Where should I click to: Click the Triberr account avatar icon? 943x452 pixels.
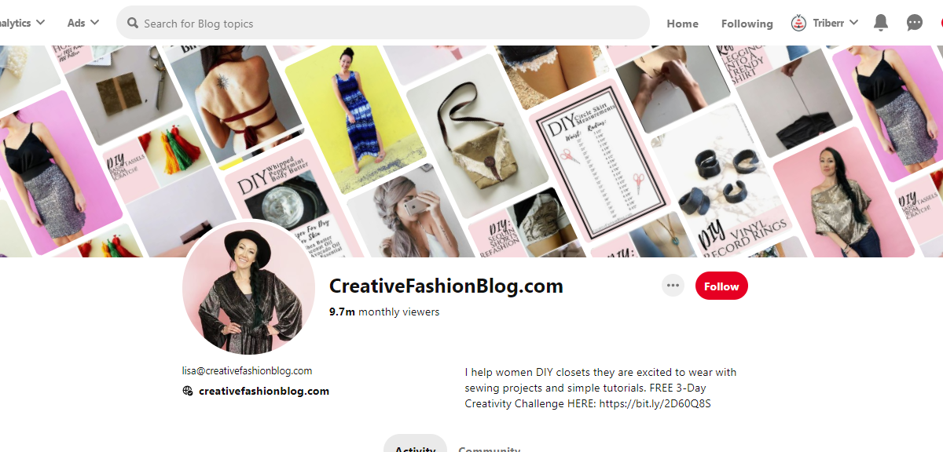pyautogui.click(x=798, y=23)
